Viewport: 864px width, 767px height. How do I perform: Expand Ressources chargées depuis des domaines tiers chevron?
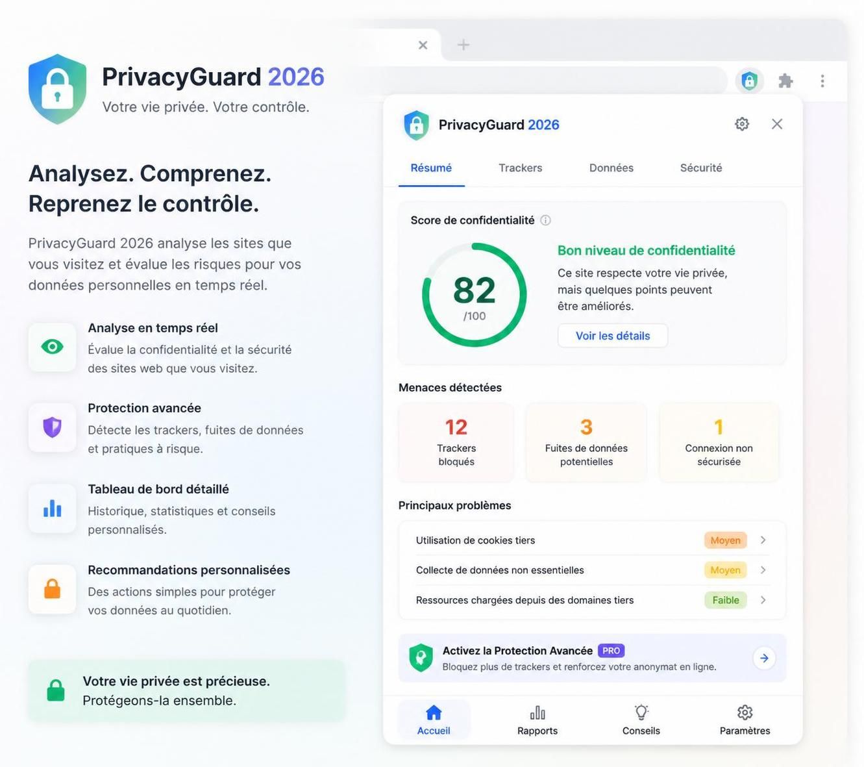point(763,600)
